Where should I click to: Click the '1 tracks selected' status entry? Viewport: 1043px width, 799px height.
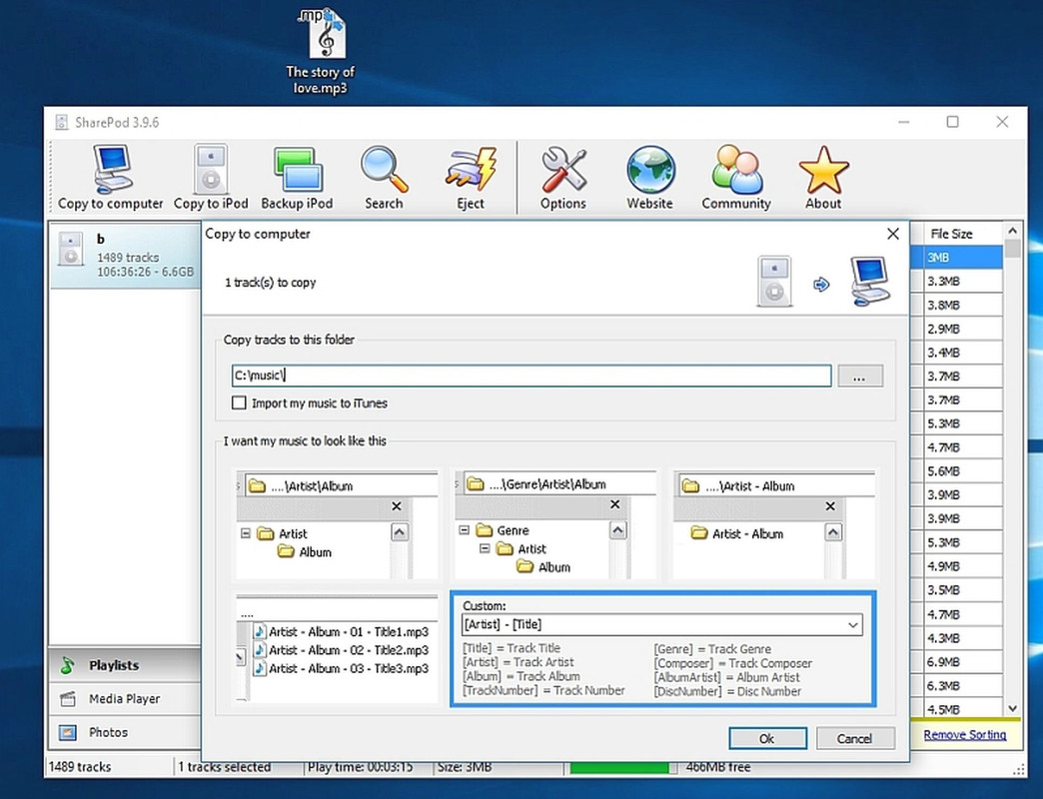click(x=224, y=767)
